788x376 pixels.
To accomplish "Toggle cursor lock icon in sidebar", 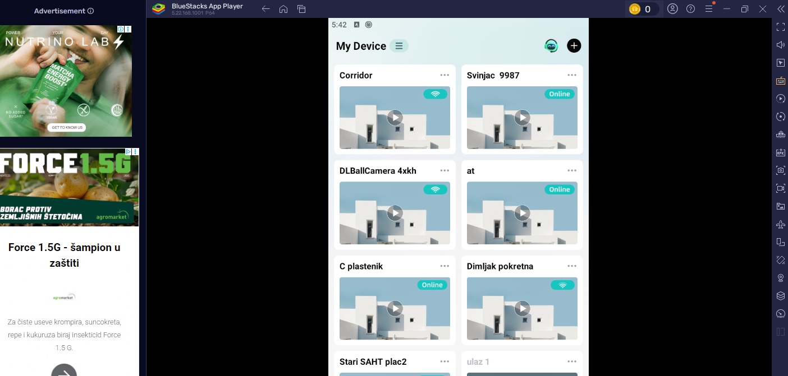I will [780, 63].
